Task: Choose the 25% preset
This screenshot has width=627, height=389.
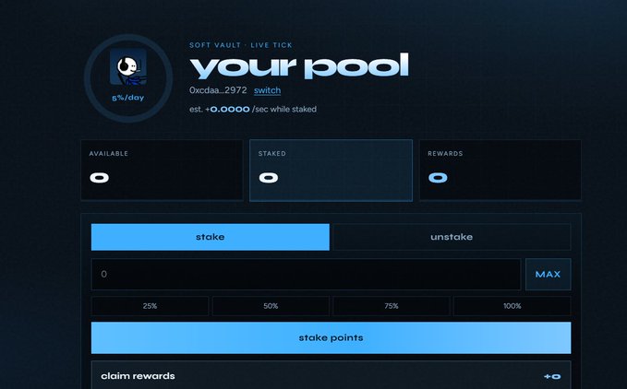Action: tap(150, 306)
